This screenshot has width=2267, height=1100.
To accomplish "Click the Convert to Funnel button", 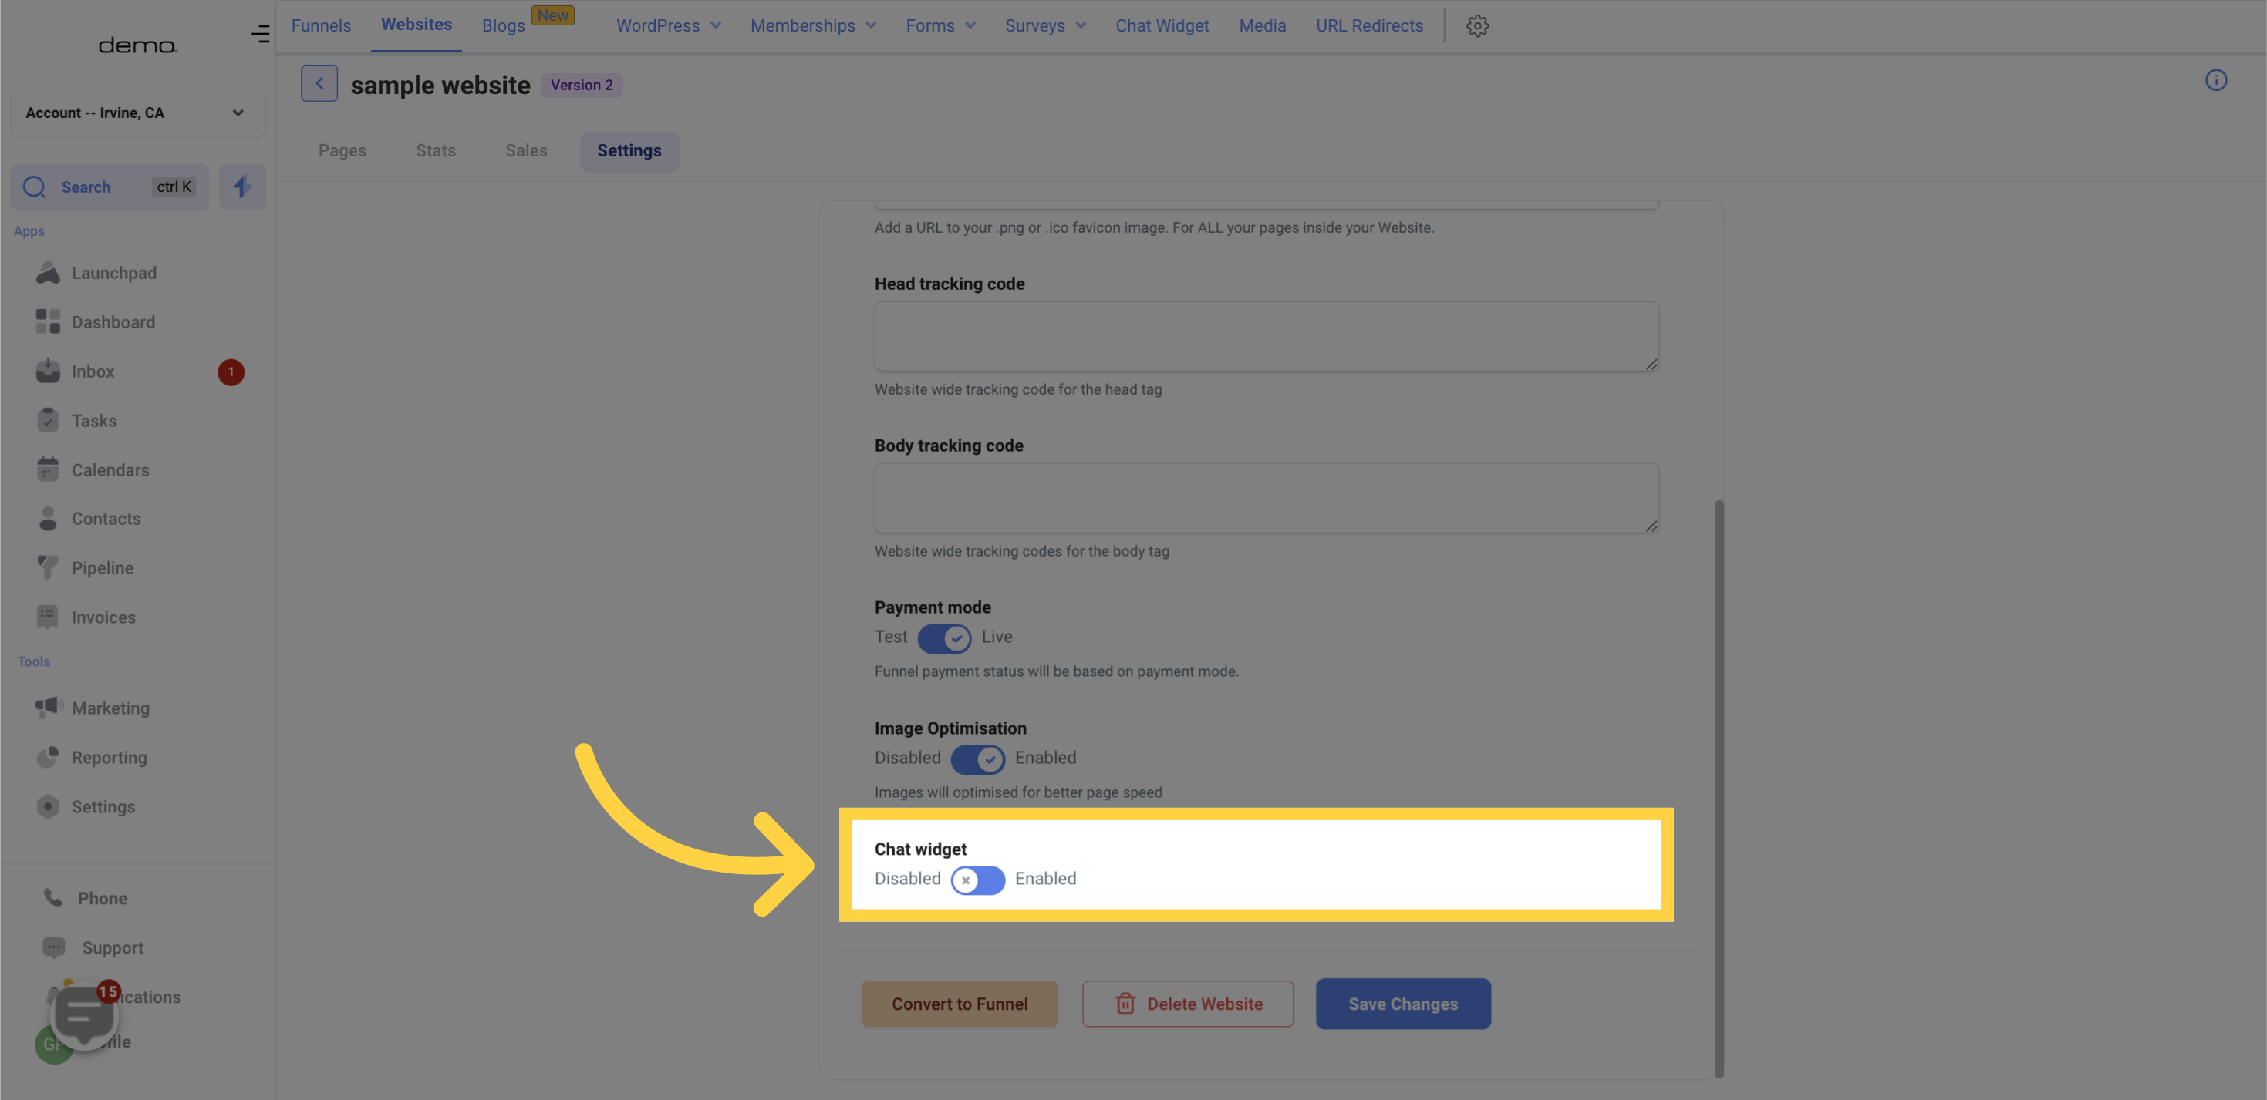I will pos(959,1003).
